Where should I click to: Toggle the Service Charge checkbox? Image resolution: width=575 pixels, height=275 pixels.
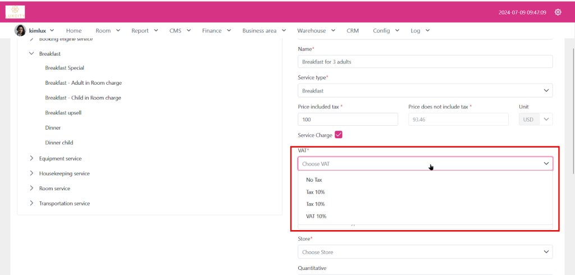click(x=339, y=135)
